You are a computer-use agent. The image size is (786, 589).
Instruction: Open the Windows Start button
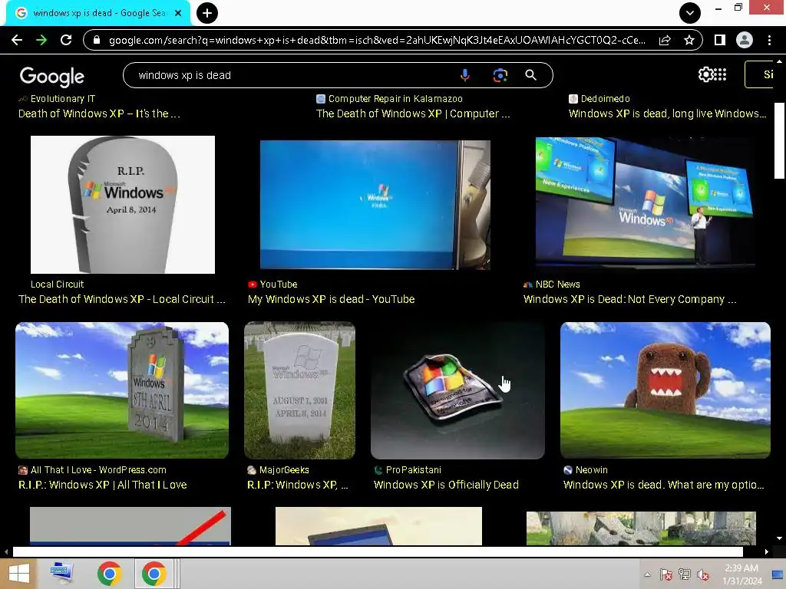(19, 574)
